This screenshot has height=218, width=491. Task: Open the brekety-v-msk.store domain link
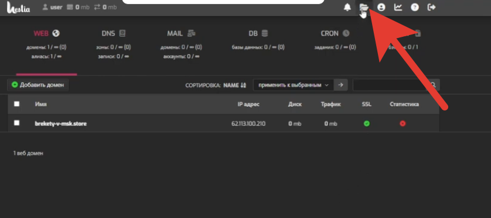point(61,124)
